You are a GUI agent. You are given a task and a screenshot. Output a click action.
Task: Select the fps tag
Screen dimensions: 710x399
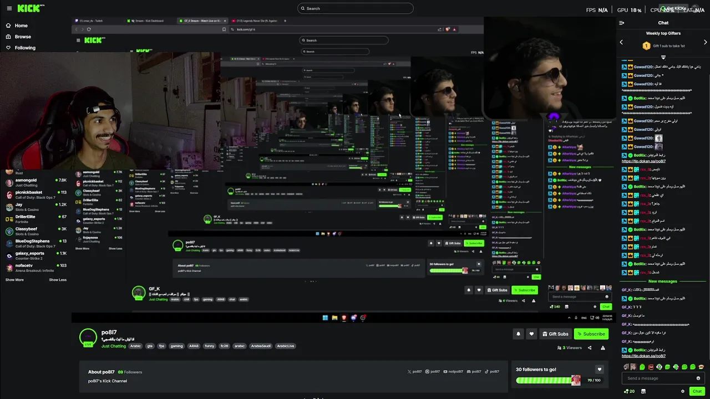pyautogui.click(x=161, y=346)
